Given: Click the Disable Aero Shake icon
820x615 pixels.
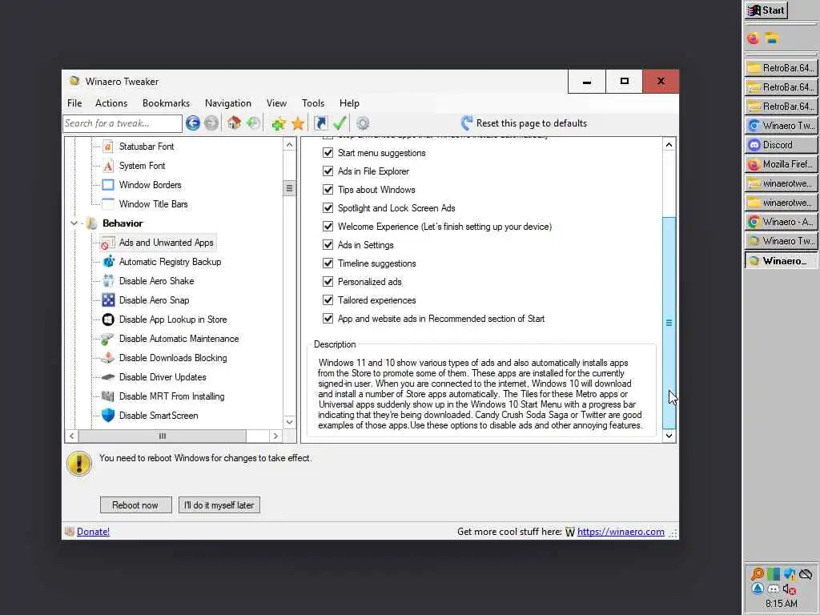Looking at the screenshot, I should (x=108, y=281).
